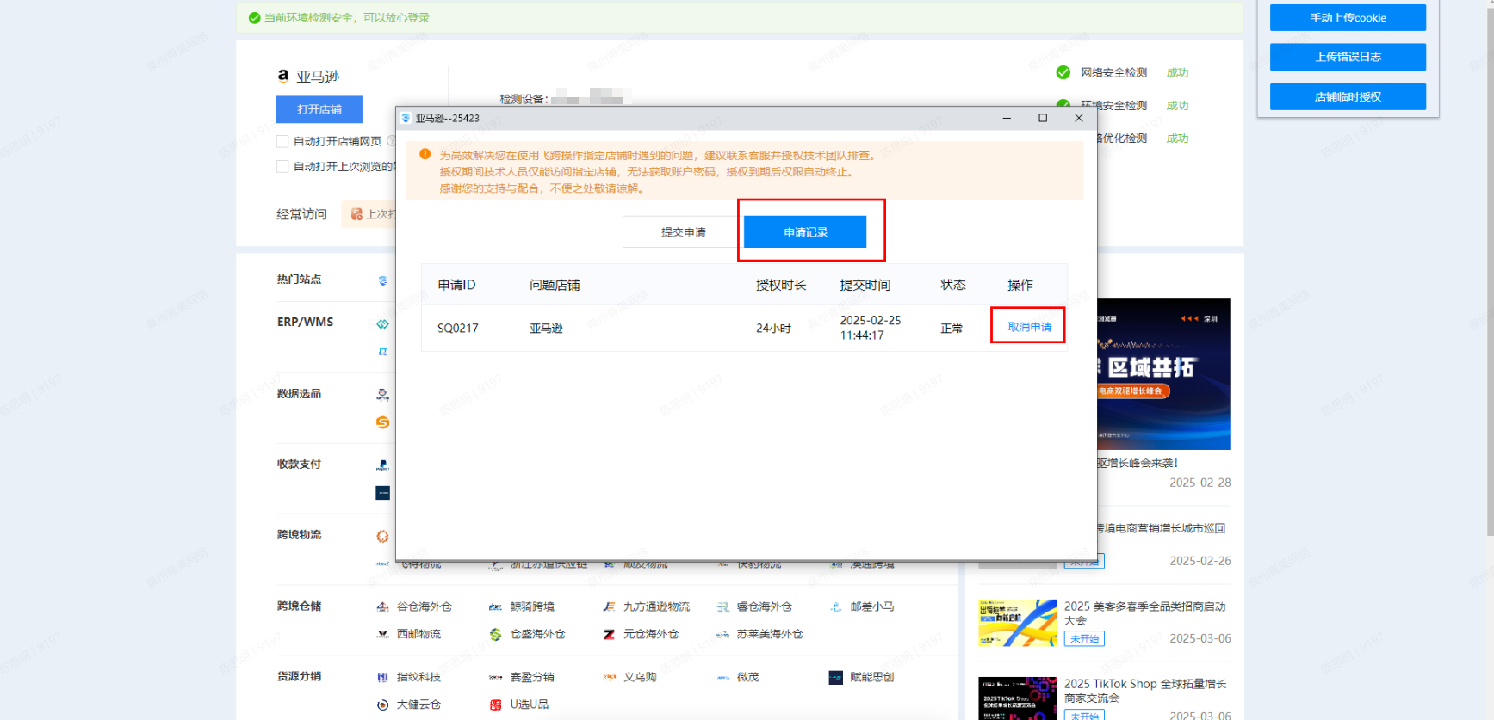Select the 申请记录 tab

(805, 232)
